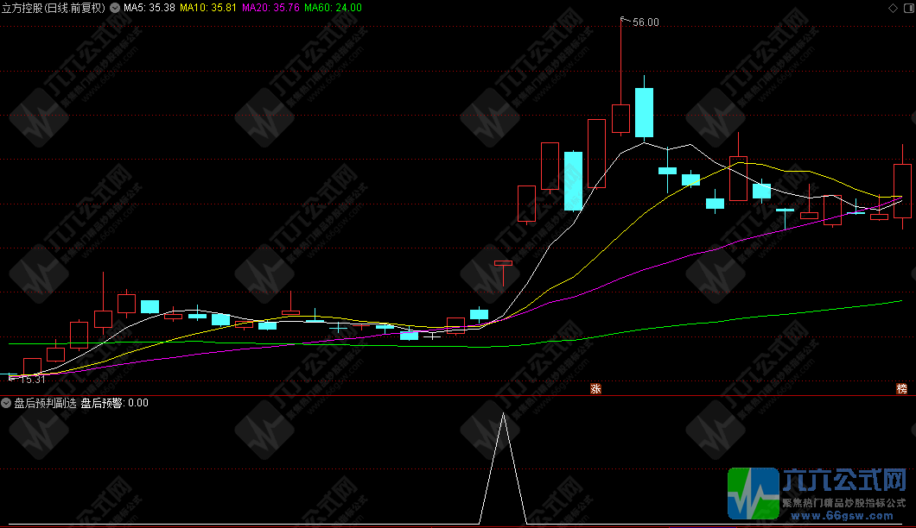The width and height of the screenshot is (916, 528).
Task: Select the green MA60 indicator label
Action: [x=334, y=7]
